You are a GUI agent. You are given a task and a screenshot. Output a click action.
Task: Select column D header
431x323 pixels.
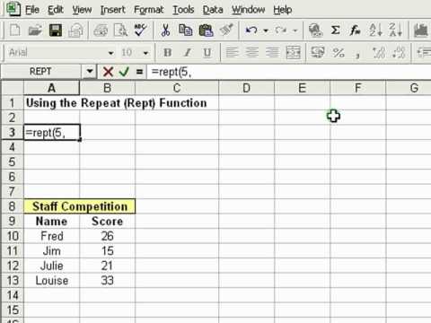point(246,88)
